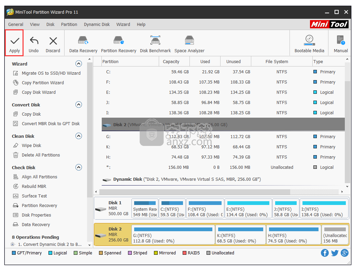The width and height of the screenshot is (353, 266).
Task: Open the Twitter share icon
Action: (x=335, y=253)
